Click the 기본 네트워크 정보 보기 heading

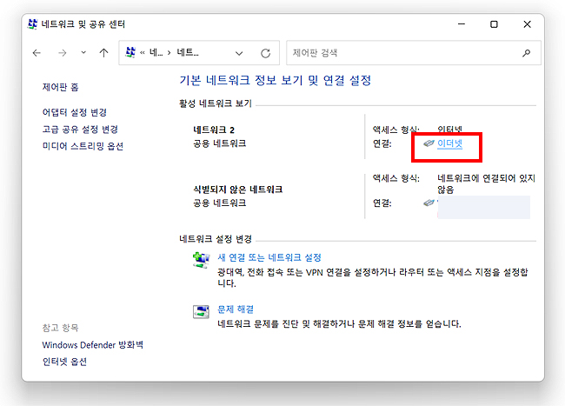[x=276, y=80]
